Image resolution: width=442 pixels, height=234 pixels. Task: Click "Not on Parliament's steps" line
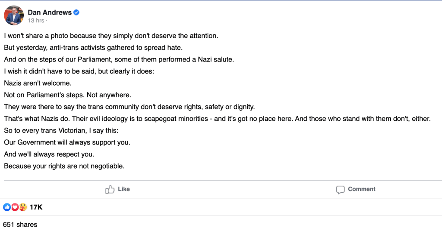67,95
